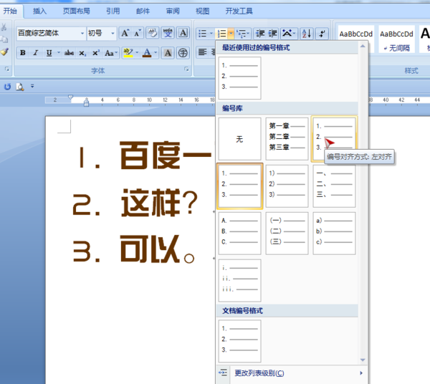Switch to the 开发工具 tab
430x384 pixels.
click(239, 11)
